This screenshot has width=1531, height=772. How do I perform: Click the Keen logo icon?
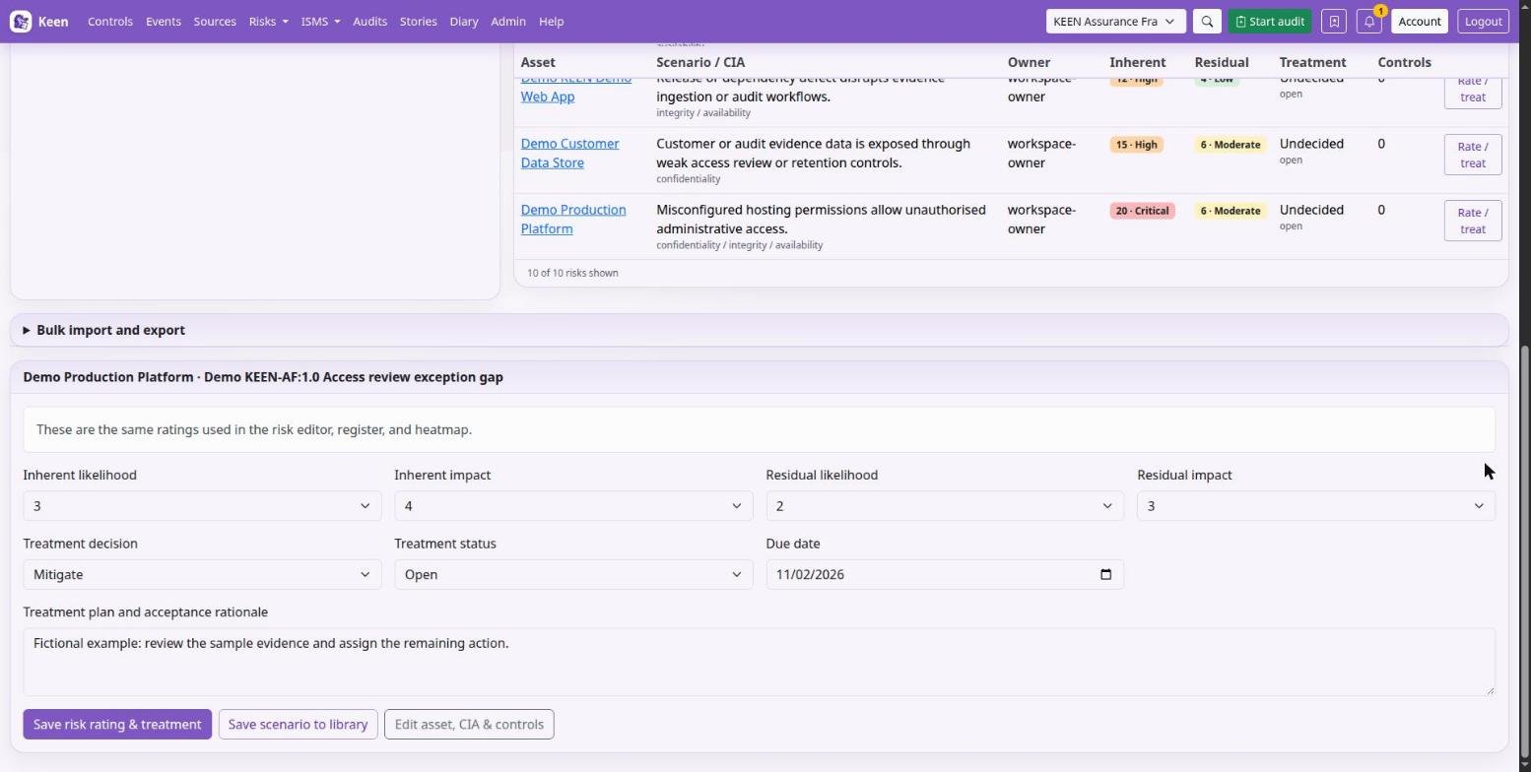21,21
